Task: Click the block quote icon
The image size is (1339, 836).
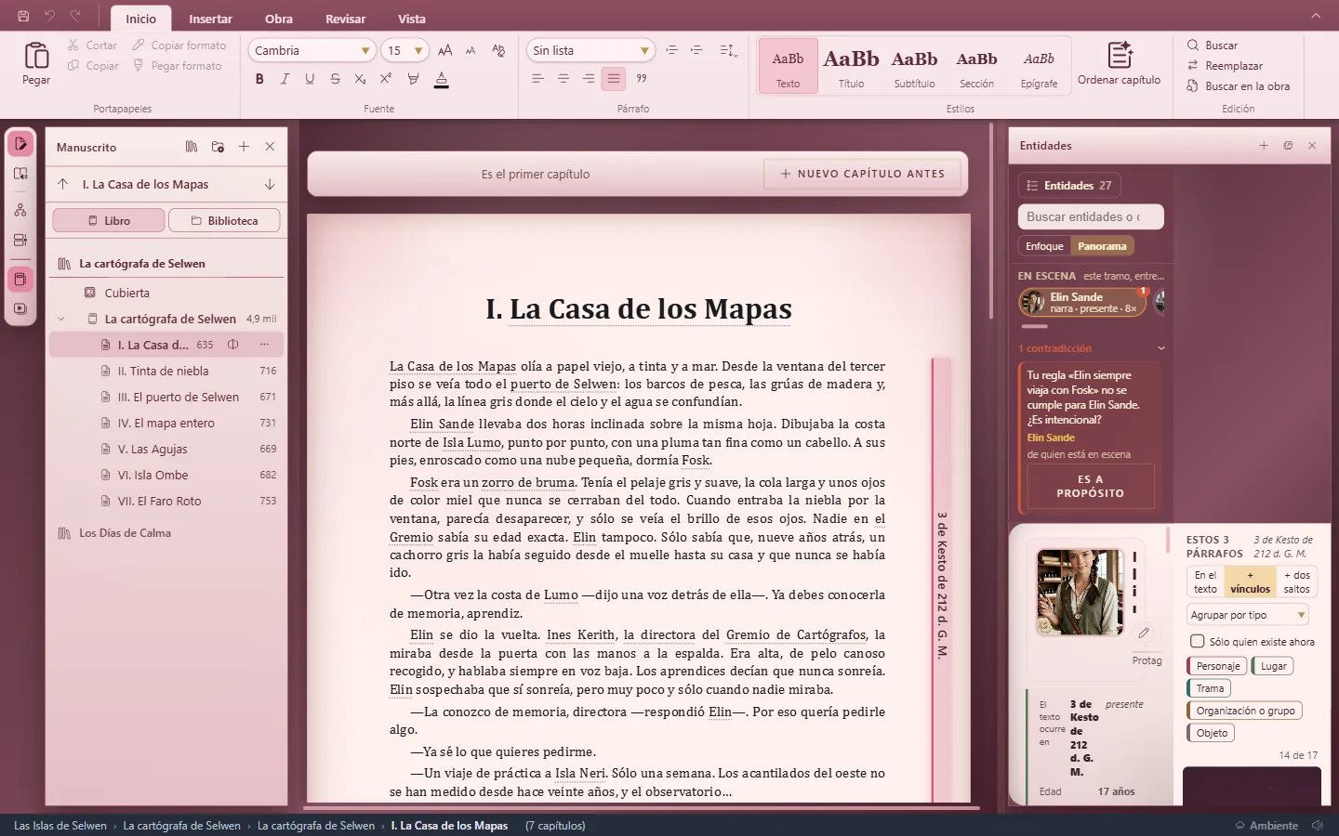Action: [642, 79]
